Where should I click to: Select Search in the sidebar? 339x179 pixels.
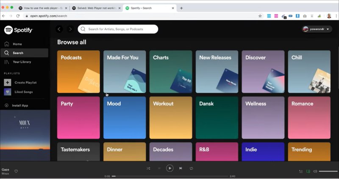[x=24, y=53]
